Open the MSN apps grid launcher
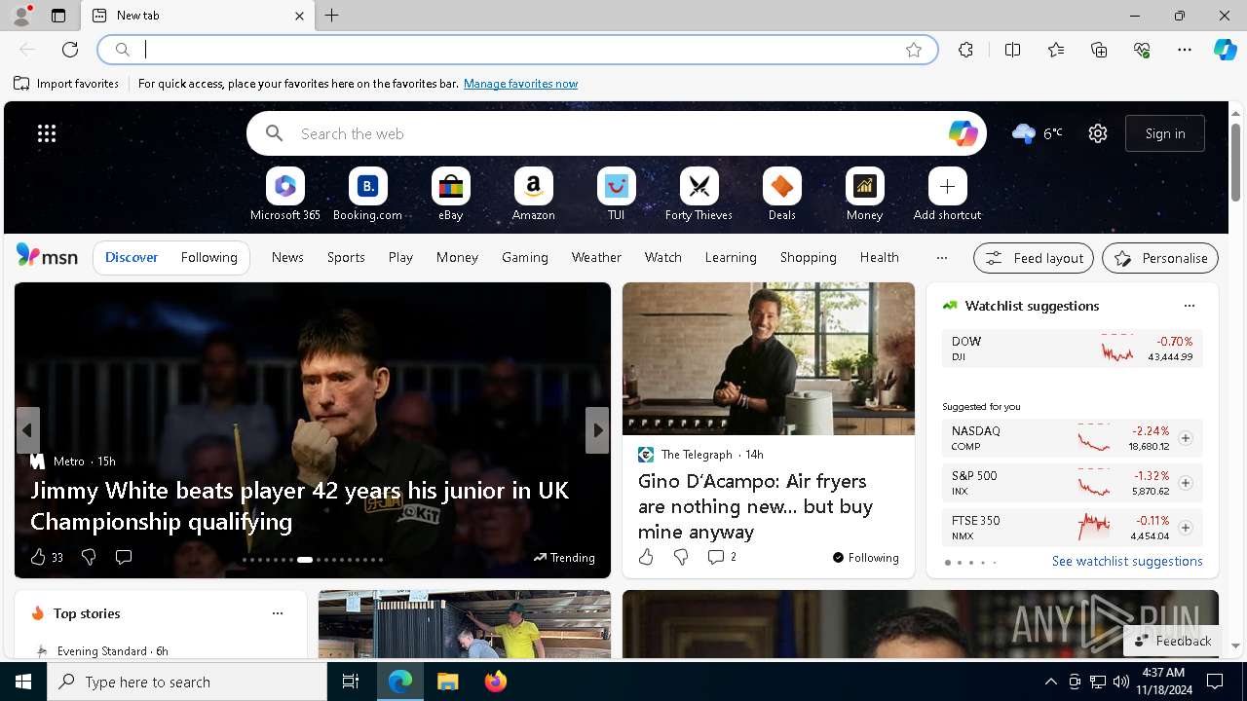 pos(47,133)
